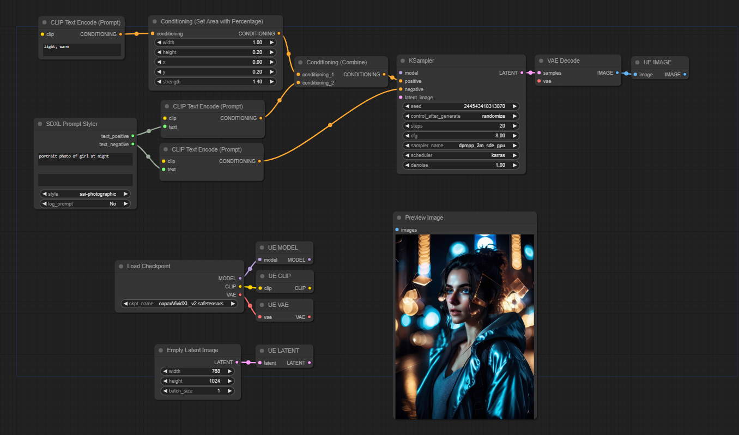
Task: Click the denoise value slider in KSampler
Action: (x=461, y=165)
